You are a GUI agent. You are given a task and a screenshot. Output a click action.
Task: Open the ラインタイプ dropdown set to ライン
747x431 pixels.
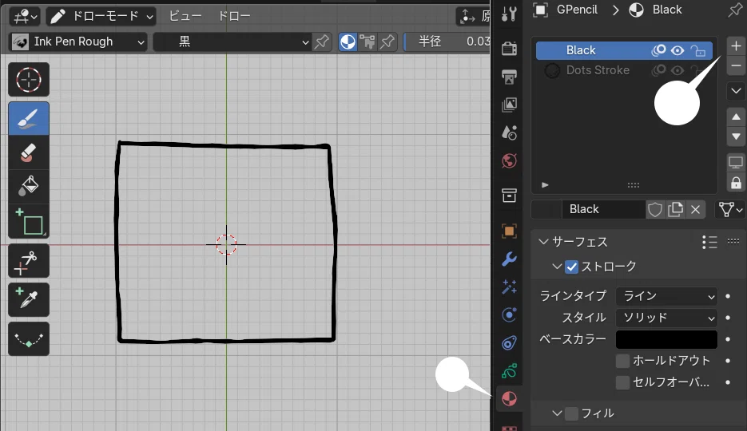coord(666,296)
